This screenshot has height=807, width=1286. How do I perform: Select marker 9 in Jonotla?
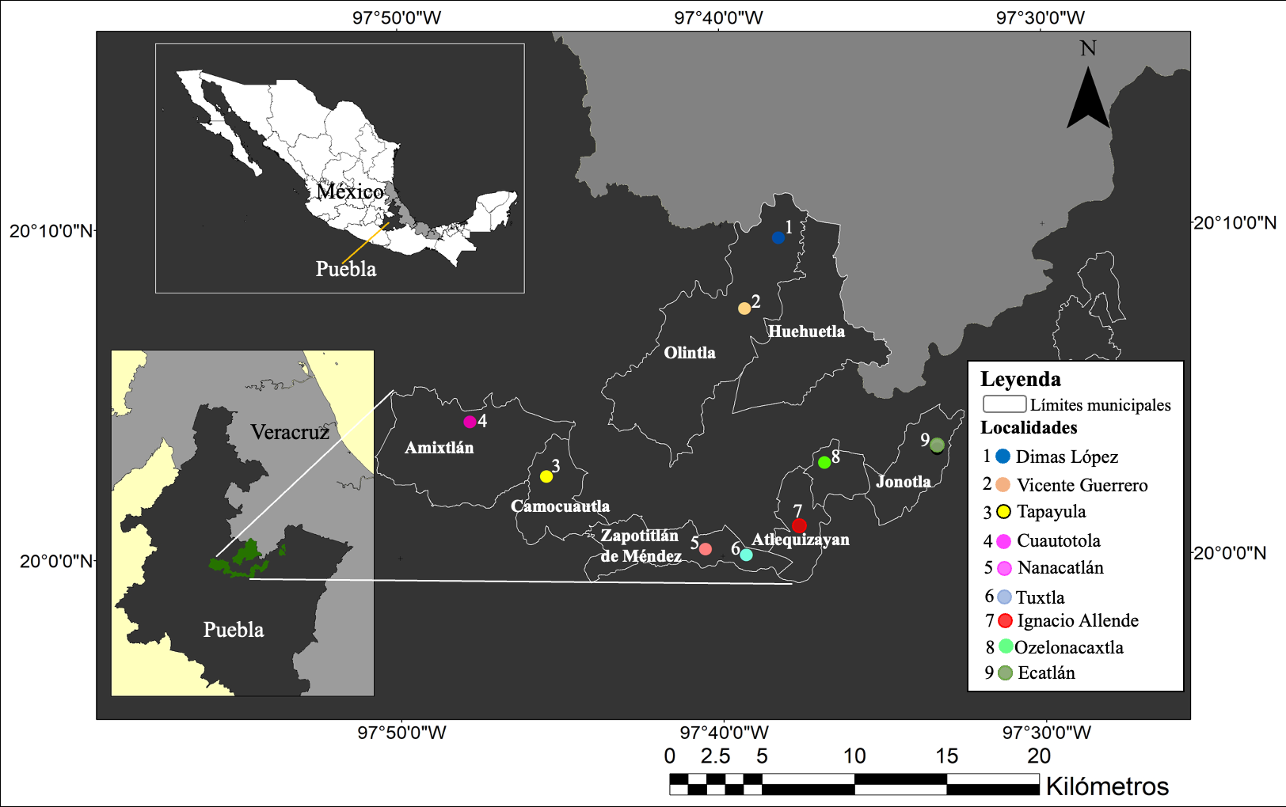pyautogui.click(x=937, y=445)
